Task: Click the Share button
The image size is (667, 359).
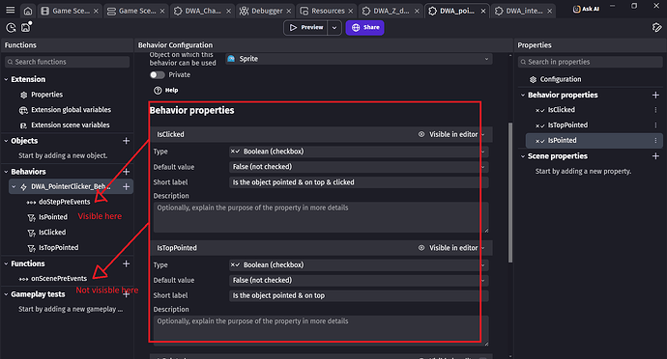Action: [x=365, y=28]
